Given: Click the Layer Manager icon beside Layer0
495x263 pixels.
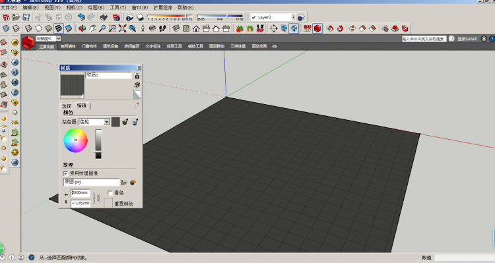Looking at the screenshot, I should [301, 17].
